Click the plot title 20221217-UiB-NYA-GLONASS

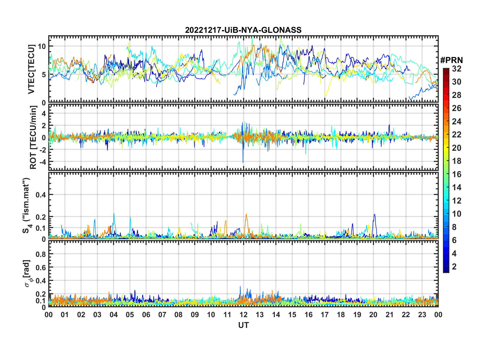pyautogui.click(x=243, y=30)
